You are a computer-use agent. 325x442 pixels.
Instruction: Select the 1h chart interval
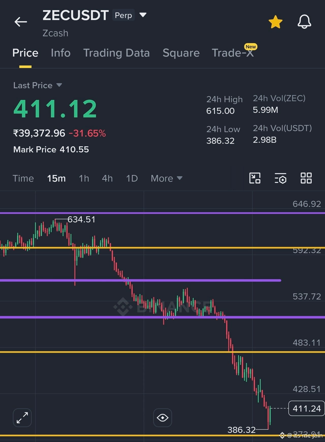[x=84, y=178]
